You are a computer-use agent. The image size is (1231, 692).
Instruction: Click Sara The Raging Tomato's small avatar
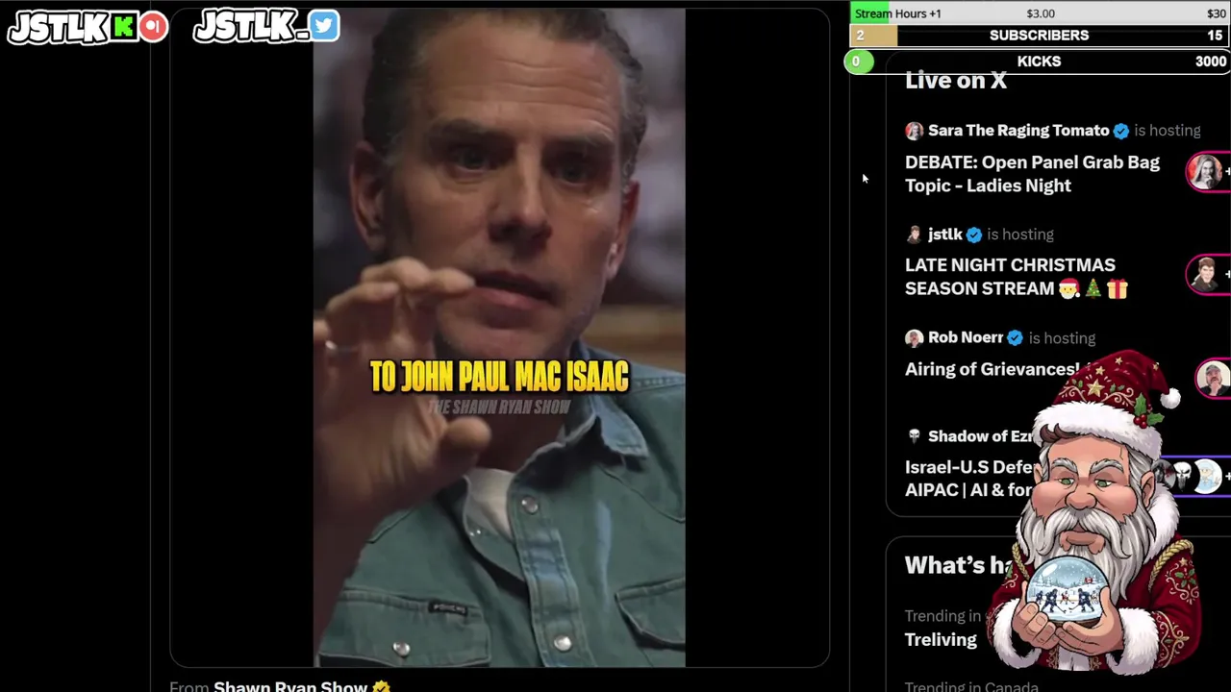pyautogui.click(x=914, y=131)
